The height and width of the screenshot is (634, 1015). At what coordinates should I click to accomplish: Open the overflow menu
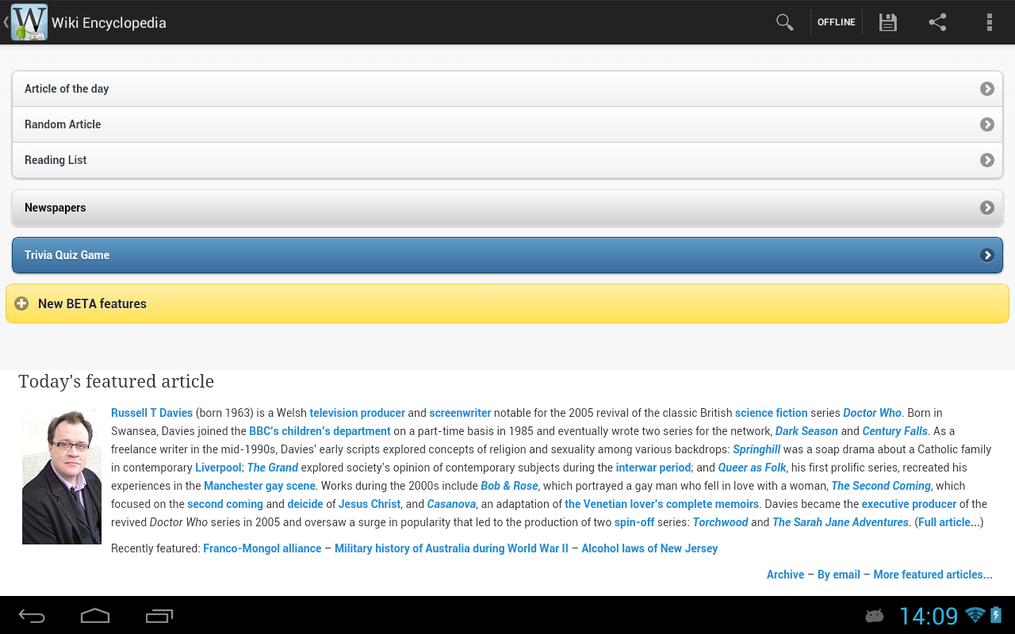click(989, 21)
